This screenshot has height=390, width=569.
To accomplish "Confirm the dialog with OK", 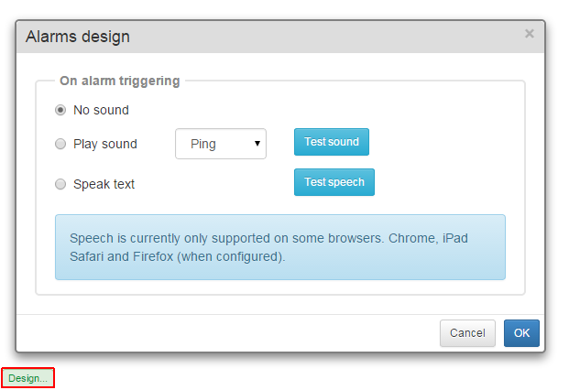I will point(521,333).
